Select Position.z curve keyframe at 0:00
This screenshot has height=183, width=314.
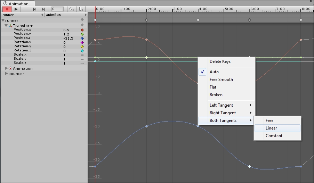point(95,166)
